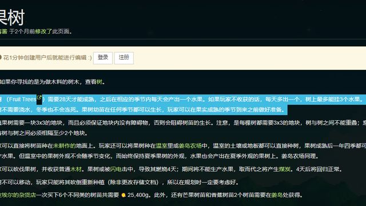This screenshot has height=206, width=366.
Task: Open the 未耕作的 link
Action: point(65,146)
